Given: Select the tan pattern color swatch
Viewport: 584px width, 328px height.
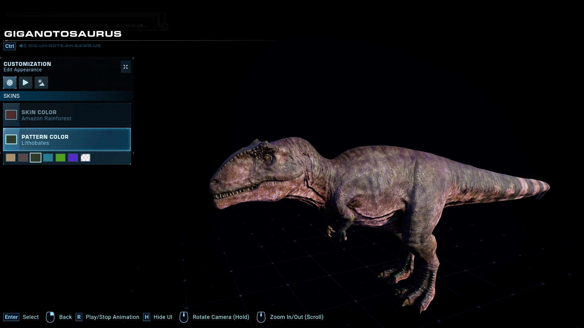Looking at the screenshot, I should [x=11, y=158].
